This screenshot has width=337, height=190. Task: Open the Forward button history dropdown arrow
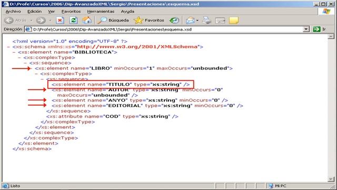pyautogui.click(x=50, y=21)
